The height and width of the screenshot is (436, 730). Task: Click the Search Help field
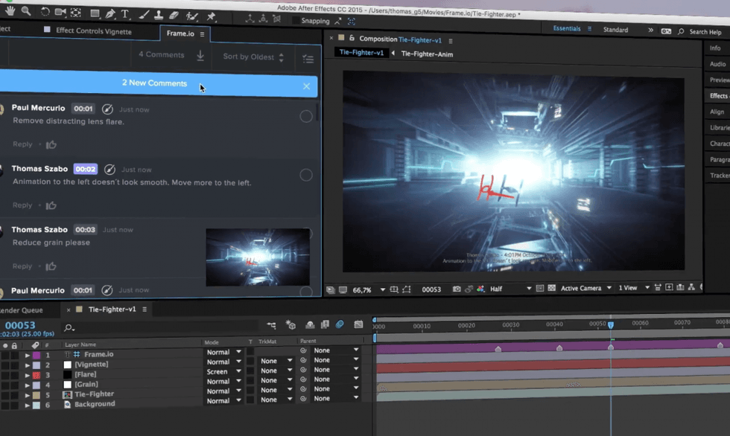click(705, 32)
